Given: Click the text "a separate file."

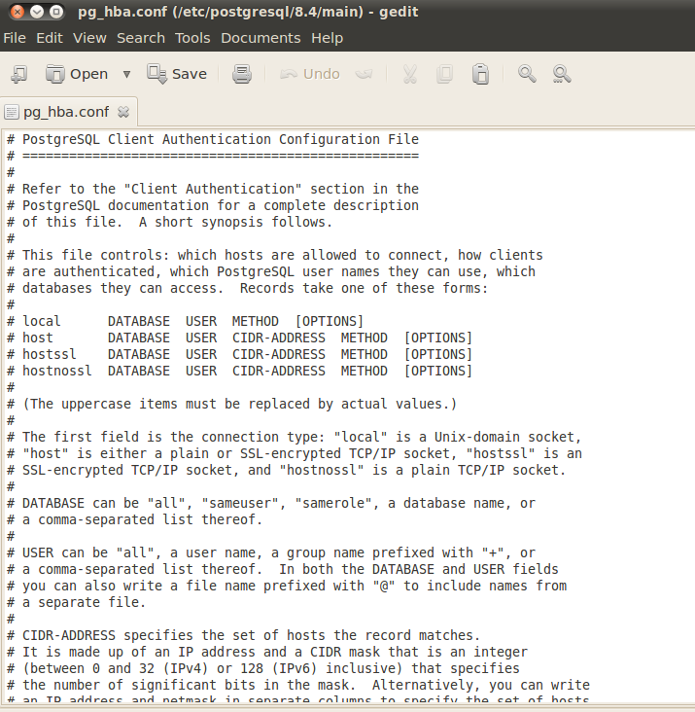Looking at the screenshot, I should click(84, 602).
